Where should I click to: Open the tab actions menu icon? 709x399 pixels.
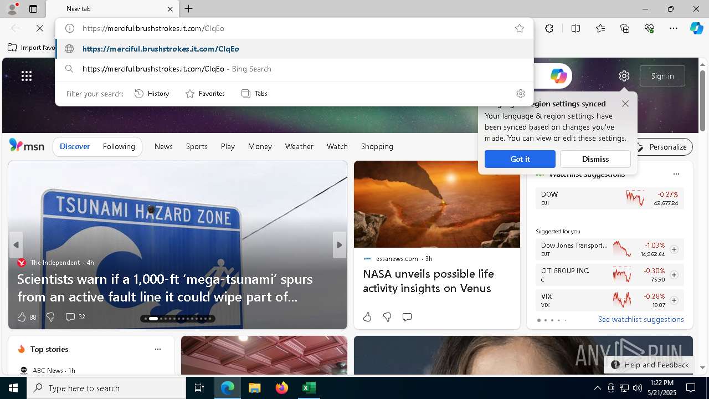33,9
